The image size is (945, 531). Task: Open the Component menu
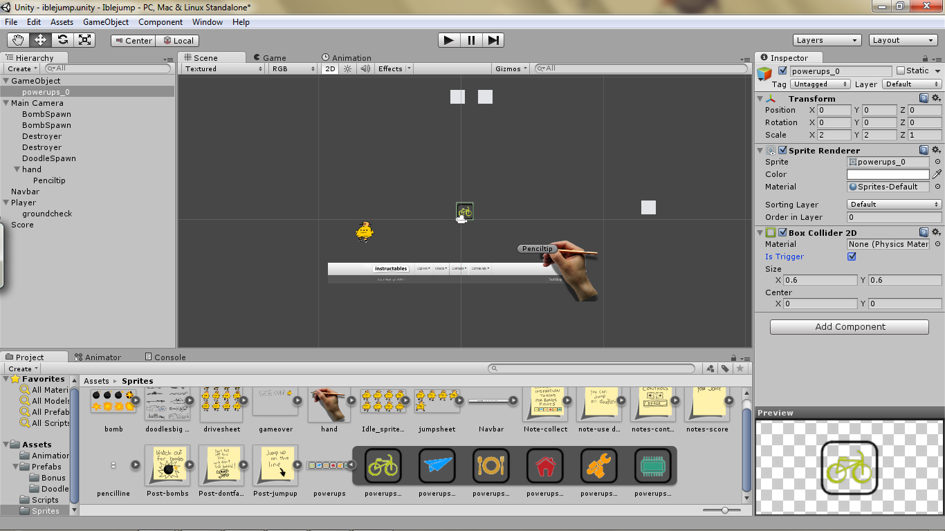pos(160,22)
